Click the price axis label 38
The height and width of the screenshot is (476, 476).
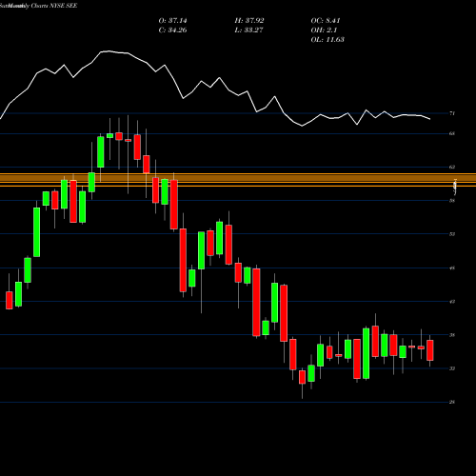click(452, 335)
